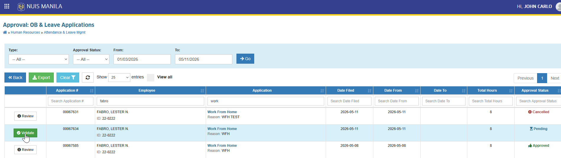Sort Employee column using sort arrows
The width and height of the screenshot is (561, 158).
tap(202, 91)
